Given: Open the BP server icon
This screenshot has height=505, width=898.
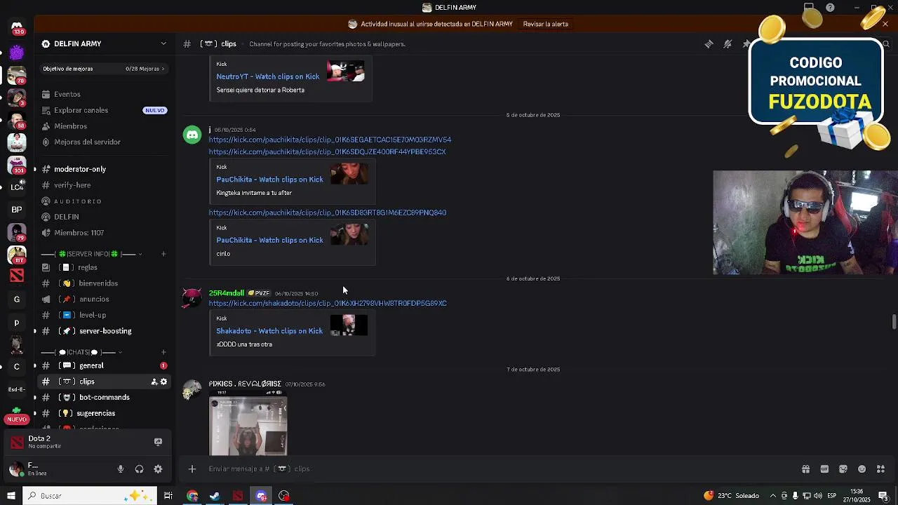Looking at the screenshot, I should click(x=17, y=210).
